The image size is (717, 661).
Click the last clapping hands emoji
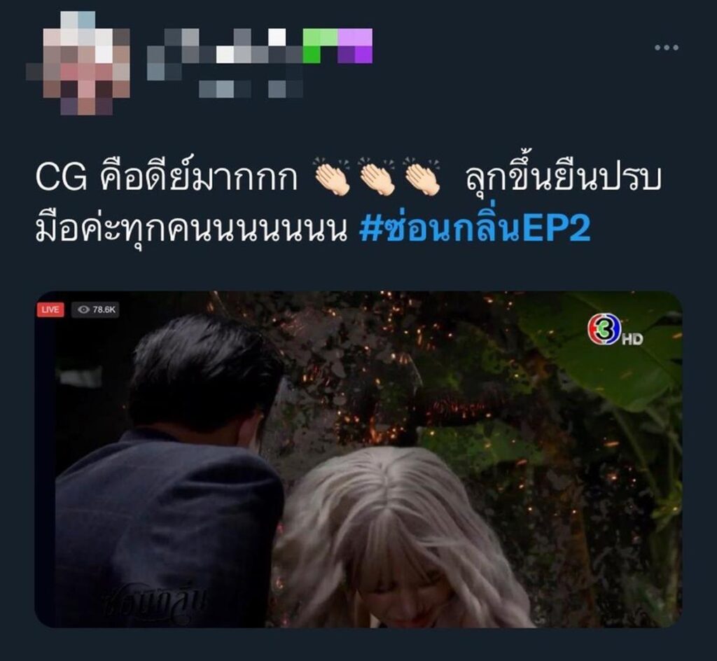(422, 176)
